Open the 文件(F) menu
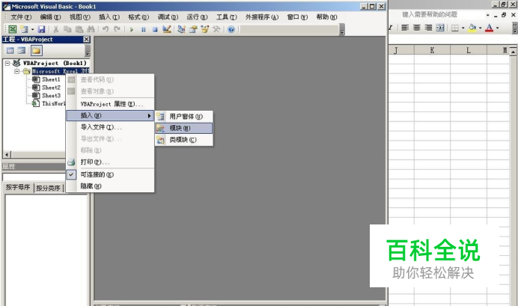518x306 pixels. pos(21,17)
